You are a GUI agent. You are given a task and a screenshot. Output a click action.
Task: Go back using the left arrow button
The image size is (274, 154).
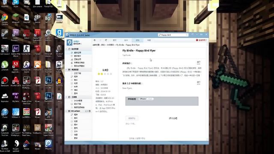95,40
